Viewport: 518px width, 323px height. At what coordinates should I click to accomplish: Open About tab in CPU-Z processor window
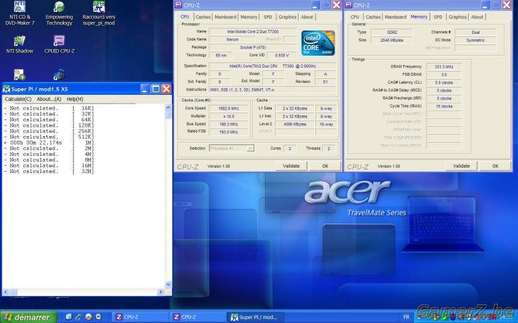point(307,17)
